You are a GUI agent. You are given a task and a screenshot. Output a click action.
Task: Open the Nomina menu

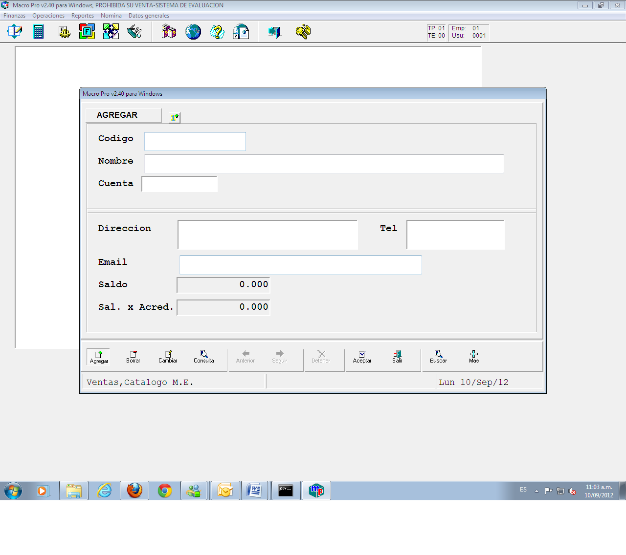pos(111,15)
